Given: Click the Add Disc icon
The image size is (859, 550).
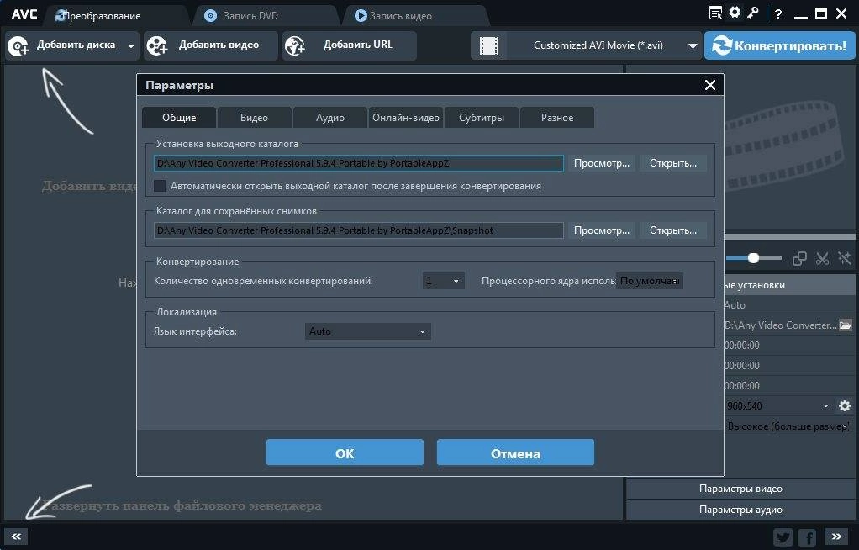Looking at the screenshot, I should (x=18, y=46).
